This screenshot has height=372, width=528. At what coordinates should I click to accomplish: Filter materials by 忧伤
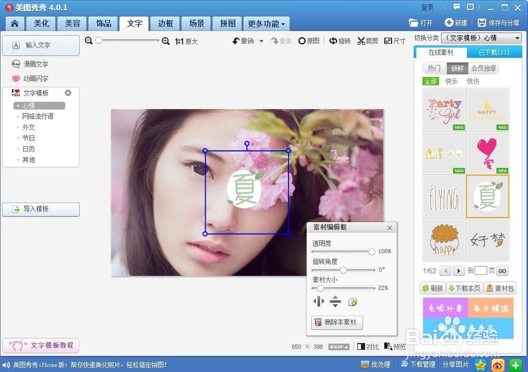(473, 81)
